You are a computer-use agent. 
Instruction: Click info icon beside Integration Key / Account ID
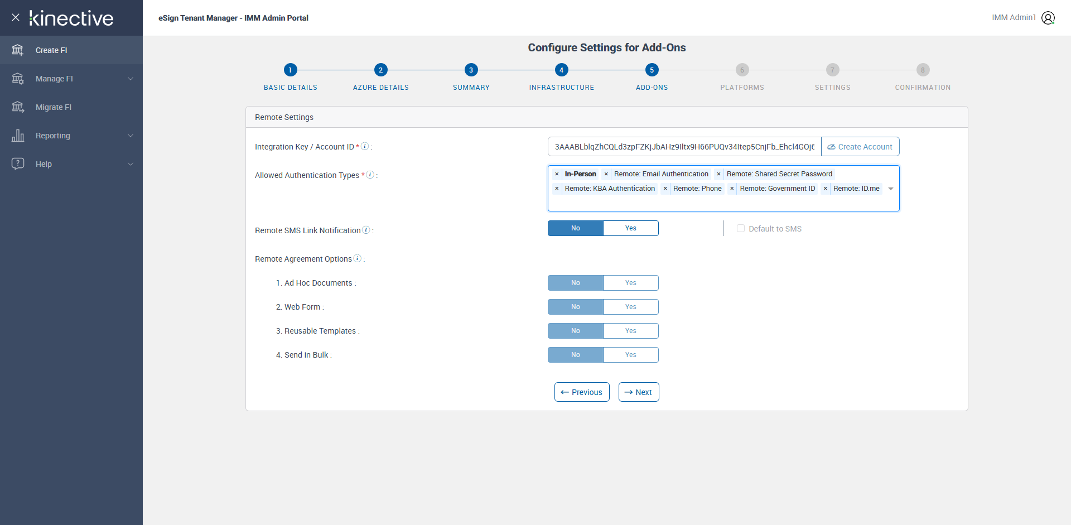(x=365, y=146)
